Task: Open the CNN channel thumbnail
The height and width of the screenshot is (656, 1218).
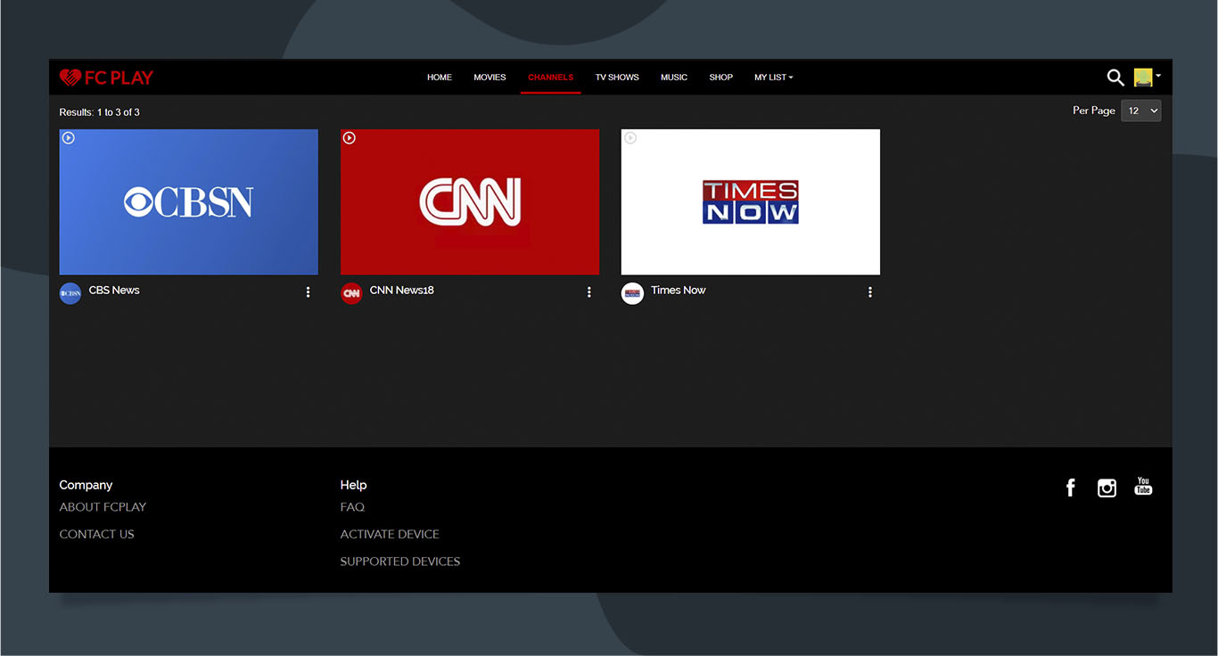Action: (470, 202)
